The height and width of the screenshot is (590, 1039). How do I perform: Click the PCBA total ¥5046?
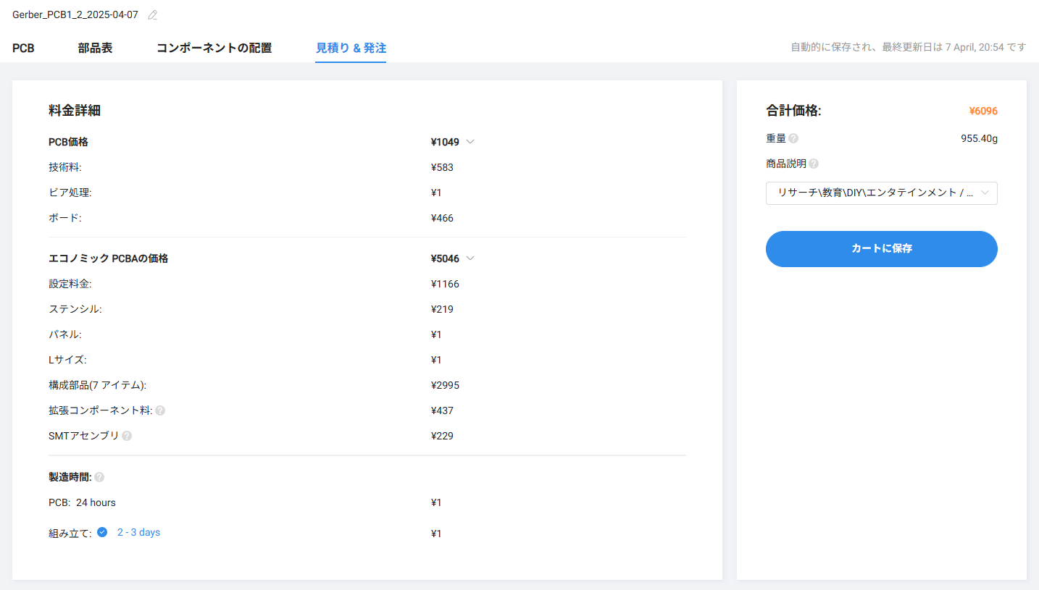click(x=445, y=258)
